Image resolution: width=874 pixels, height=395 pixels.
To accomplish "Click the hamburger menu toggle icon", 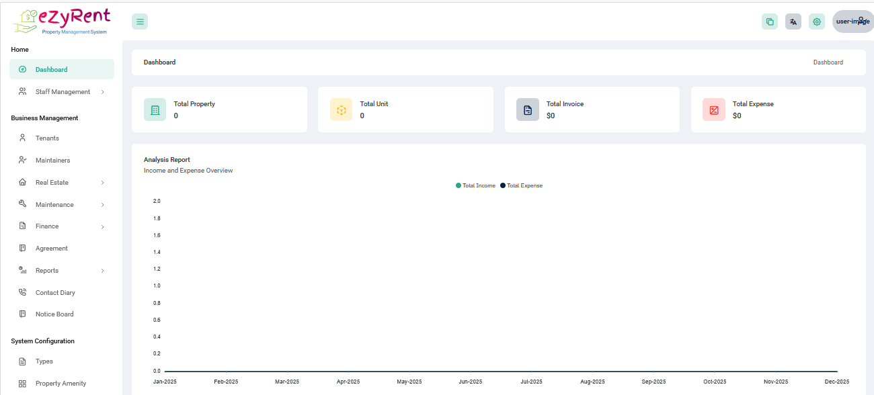I will click(x=140, y=21).
